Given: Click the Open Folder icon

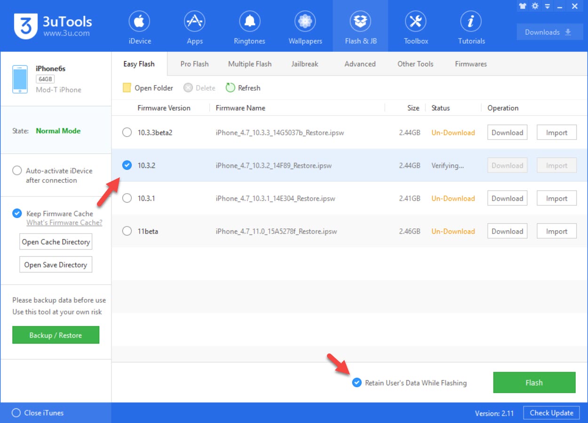Looking at the screenshot, I should [x=127, y=88].
